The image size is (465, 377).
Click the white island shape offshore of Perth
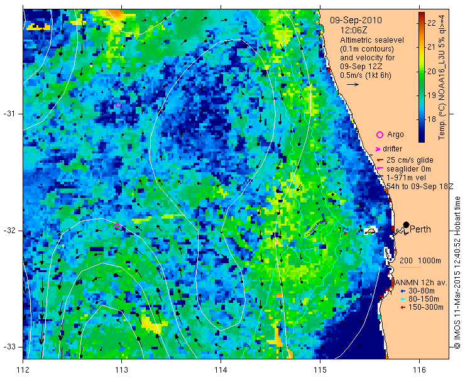pos(370,231)
